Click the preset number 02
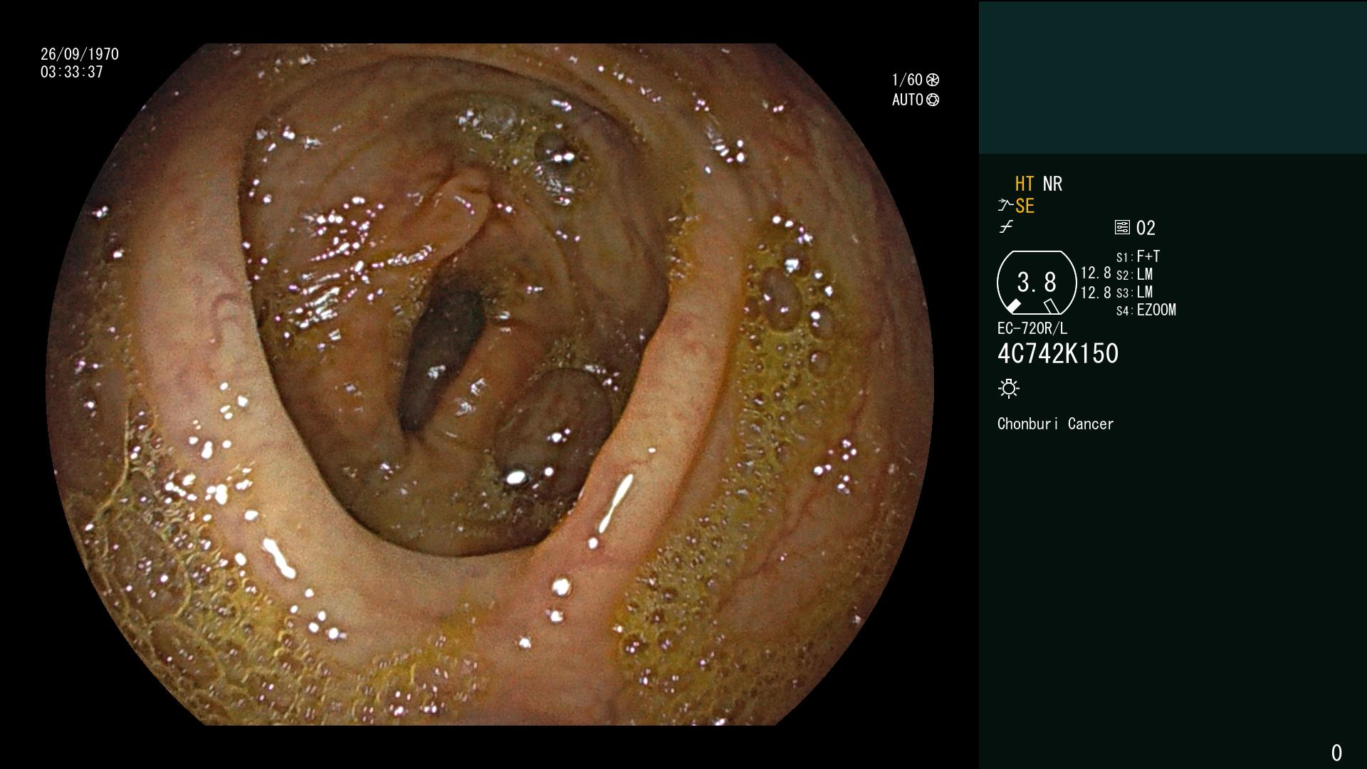 pos(1146,228)
